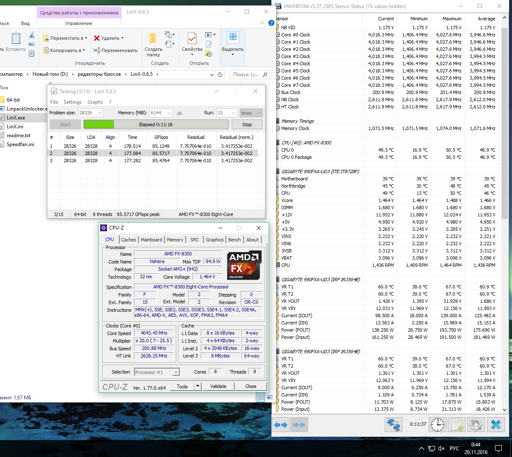This screenshot has height=457, width=512.
Task: Click the Stop button in LinX
Action: pos(247,125)
